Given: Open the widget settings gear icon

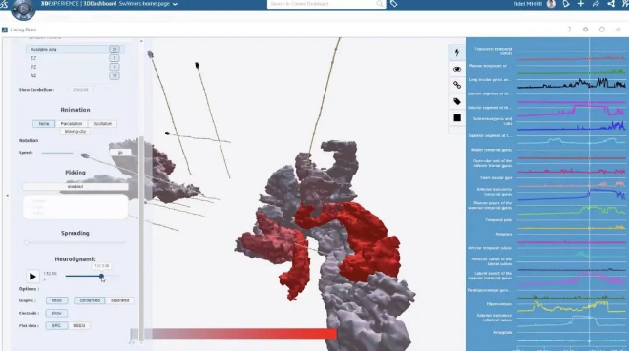Looking at the screenshot, I should click(585, 30).
